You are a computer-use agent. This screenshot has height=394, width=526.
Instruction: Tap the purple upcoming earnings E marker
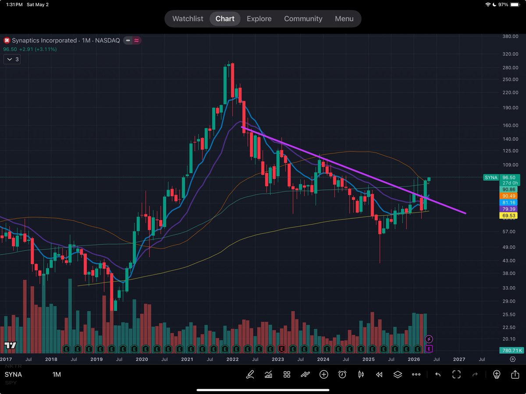point(429,349)
